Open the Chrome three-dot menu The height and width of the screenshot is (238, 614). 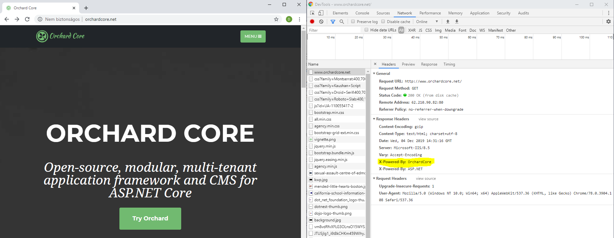pos(299,19)
